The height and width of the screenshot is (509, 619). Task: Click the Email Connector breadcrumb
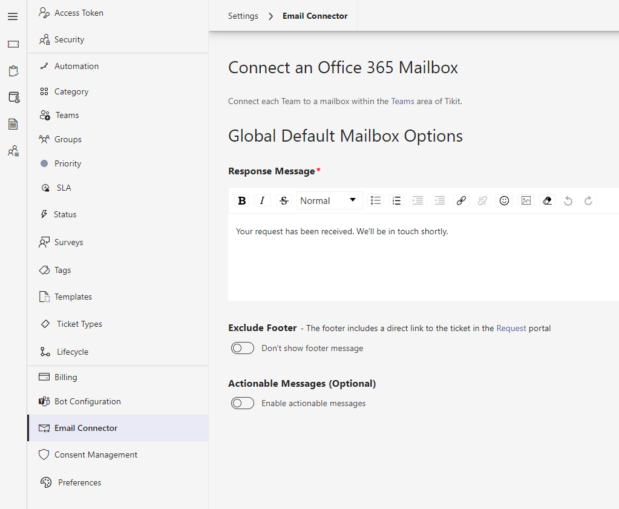(315, 16)
